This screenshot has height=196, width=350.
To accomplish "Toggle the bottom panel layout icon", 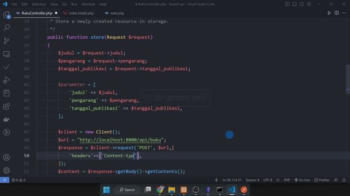I will (x=294, y=4).
